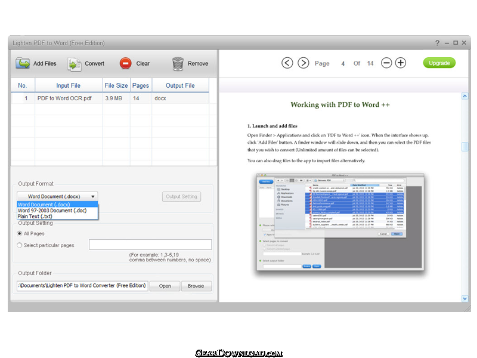477x358 pixels.
Task: Zoom out with the minus circle icon
Action: tap(386, 63)
